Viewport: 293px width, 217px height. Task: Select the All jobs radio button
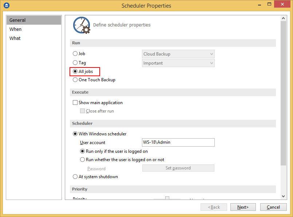75,71
